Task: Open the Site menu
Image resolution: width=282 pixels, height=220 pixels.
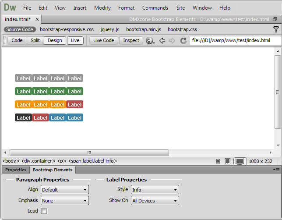Action: coord(180,8)
